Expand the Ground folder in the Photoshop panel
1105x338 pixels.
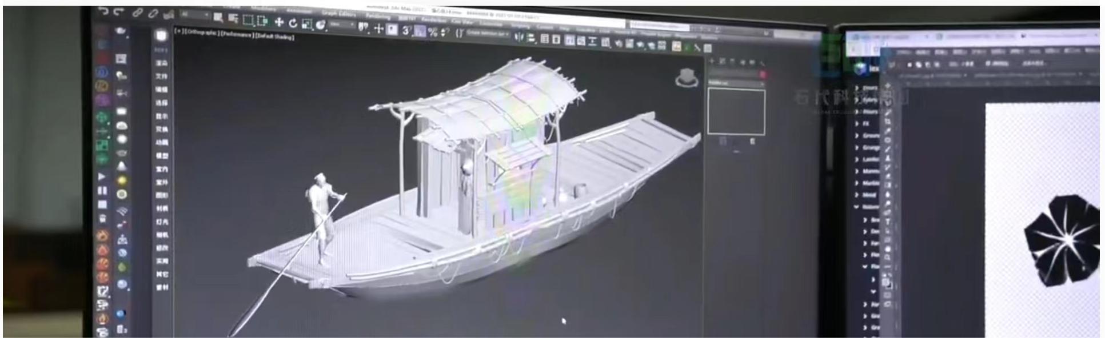pyautogui.click(x=857, y=135)
